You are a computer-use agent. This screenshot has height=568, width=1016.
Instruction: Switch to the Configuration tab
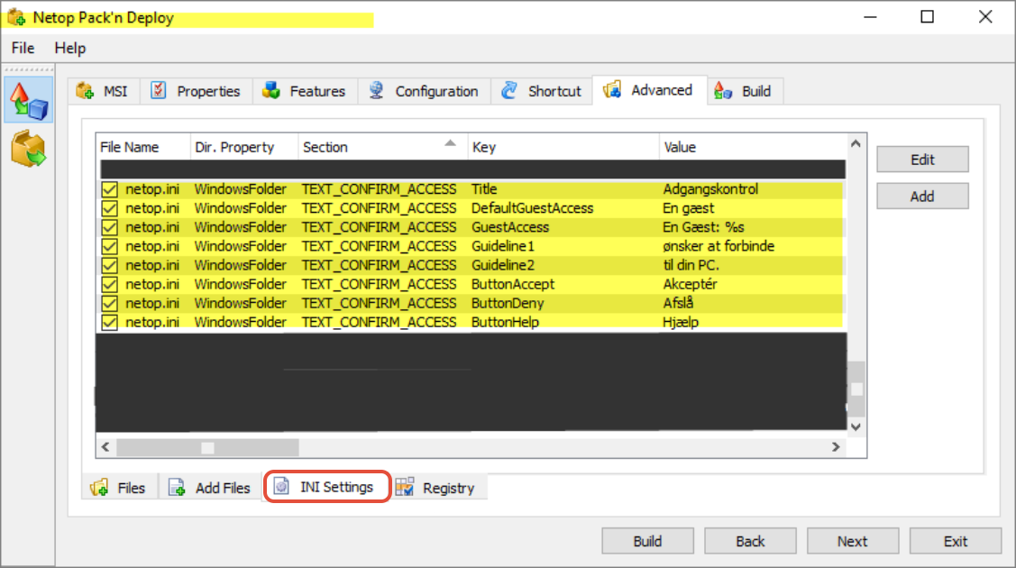pos(424,91)
